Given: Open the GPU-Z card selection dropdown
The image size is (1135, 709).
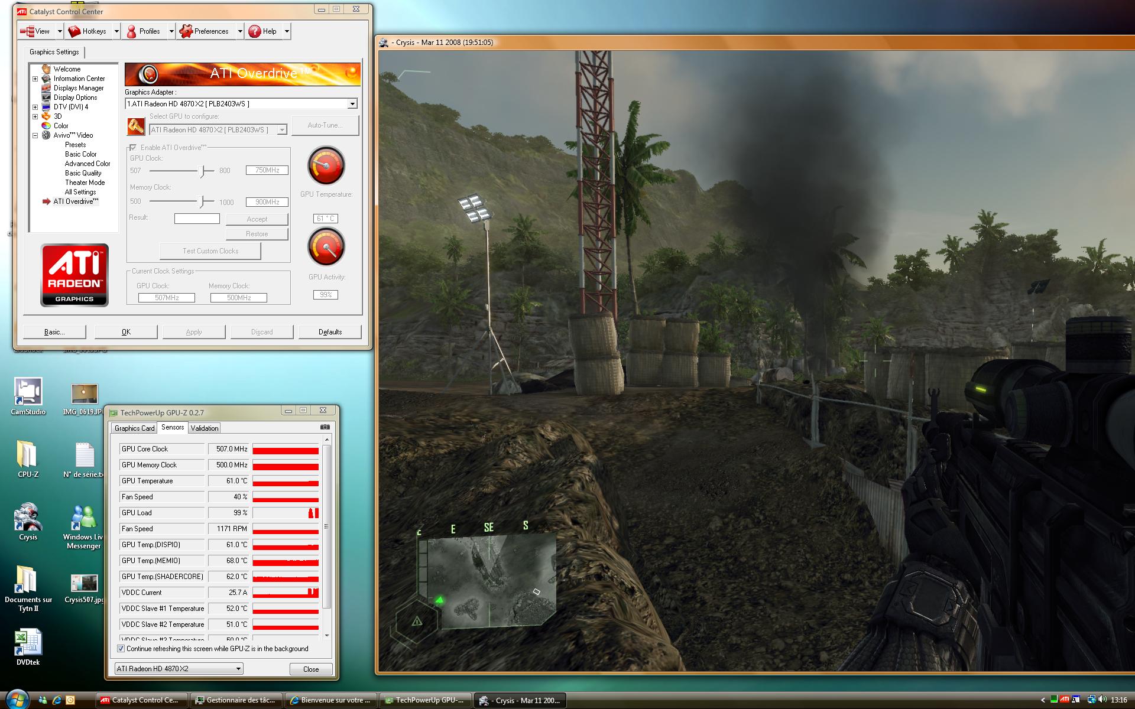Looking at the screenshot, I should [179, 669].
